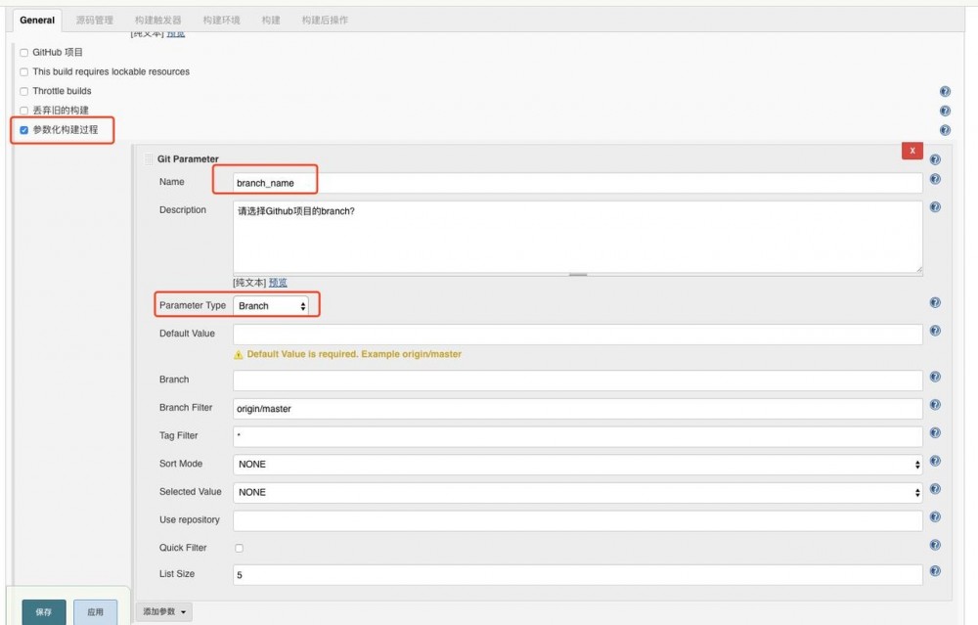
Task: Enable the GitHub 项目 checkbox
Action: [x=23, y=53]
